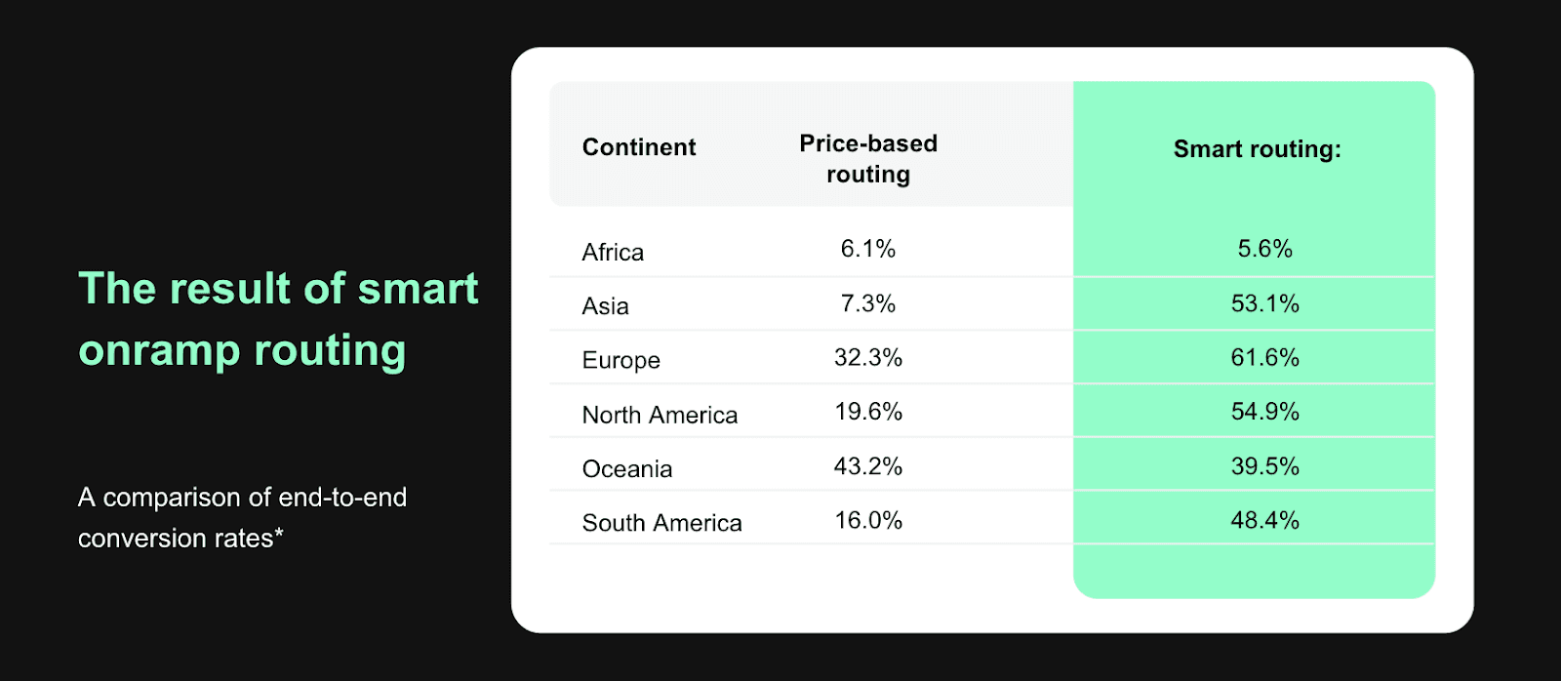This screenshot has height=681, width=1561.
Task: Click the end-to-end conversion rates subtitle
Action: point(242,517)
